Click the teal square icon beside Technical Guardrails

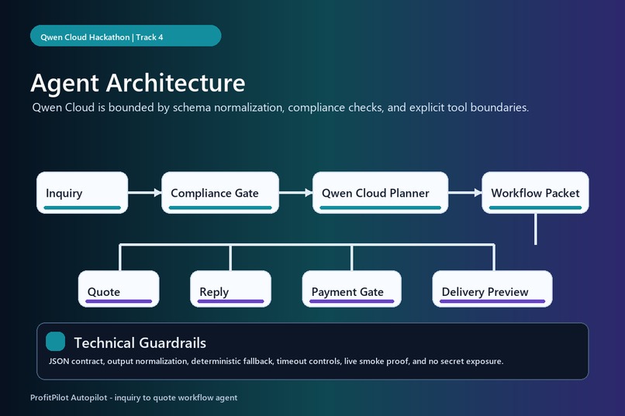[x=55, y=342]
